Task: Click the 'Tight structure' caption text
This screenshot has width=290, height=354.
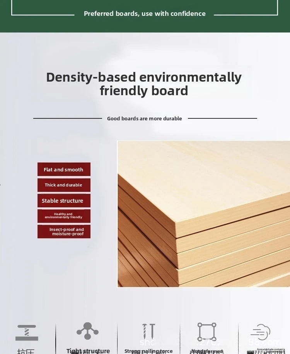Action: coord(88,351)
